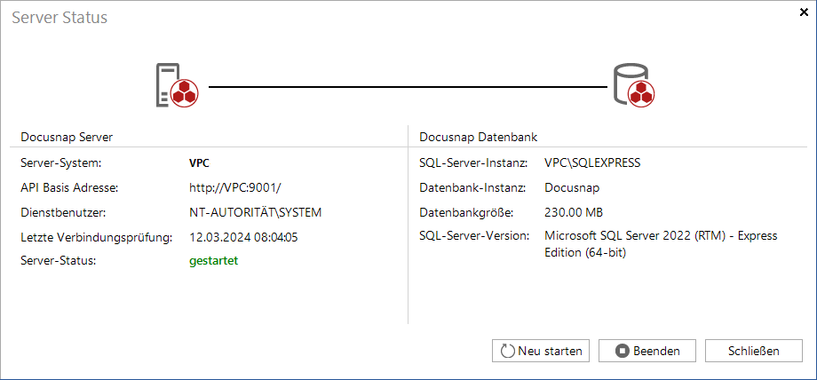
Task: Dismiss dialog with Schließen button
Action: 753,351
